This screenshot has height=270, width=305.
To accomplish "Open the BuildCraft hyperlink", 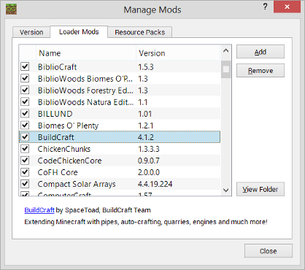I will point(39,210).
